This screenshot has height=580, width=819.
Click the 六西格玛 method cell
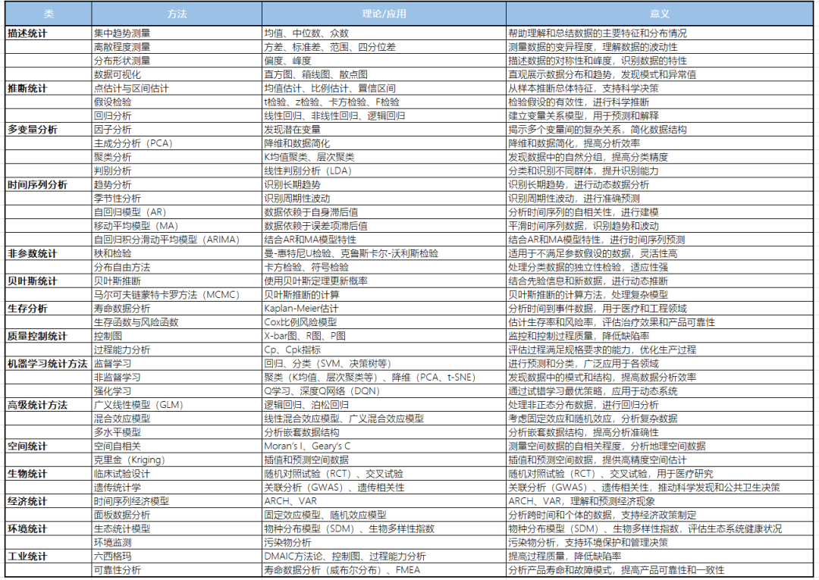[177, 556]
